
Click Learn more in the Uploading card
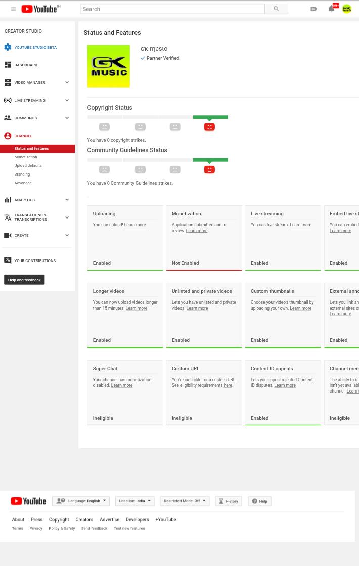click(x=135, y=225)
